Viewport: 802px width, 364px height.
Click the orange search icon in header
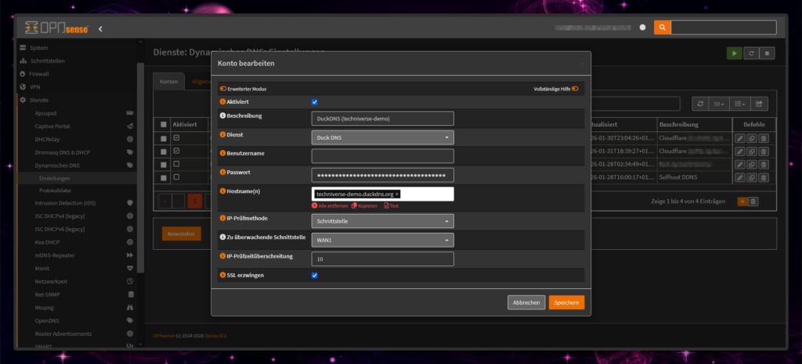point(663,28)
